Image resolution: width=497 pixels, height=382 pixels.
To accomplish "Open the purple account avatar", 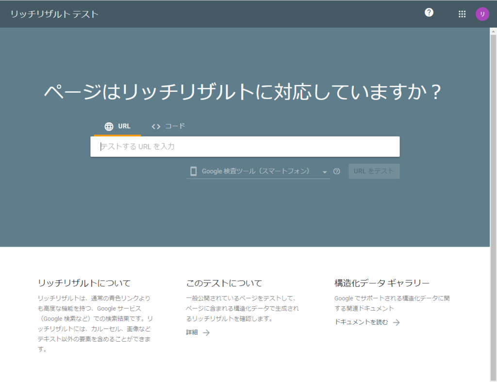I will [482, 14].
